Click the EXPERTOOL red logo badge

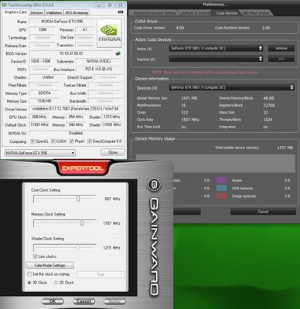tap(83, 168)
